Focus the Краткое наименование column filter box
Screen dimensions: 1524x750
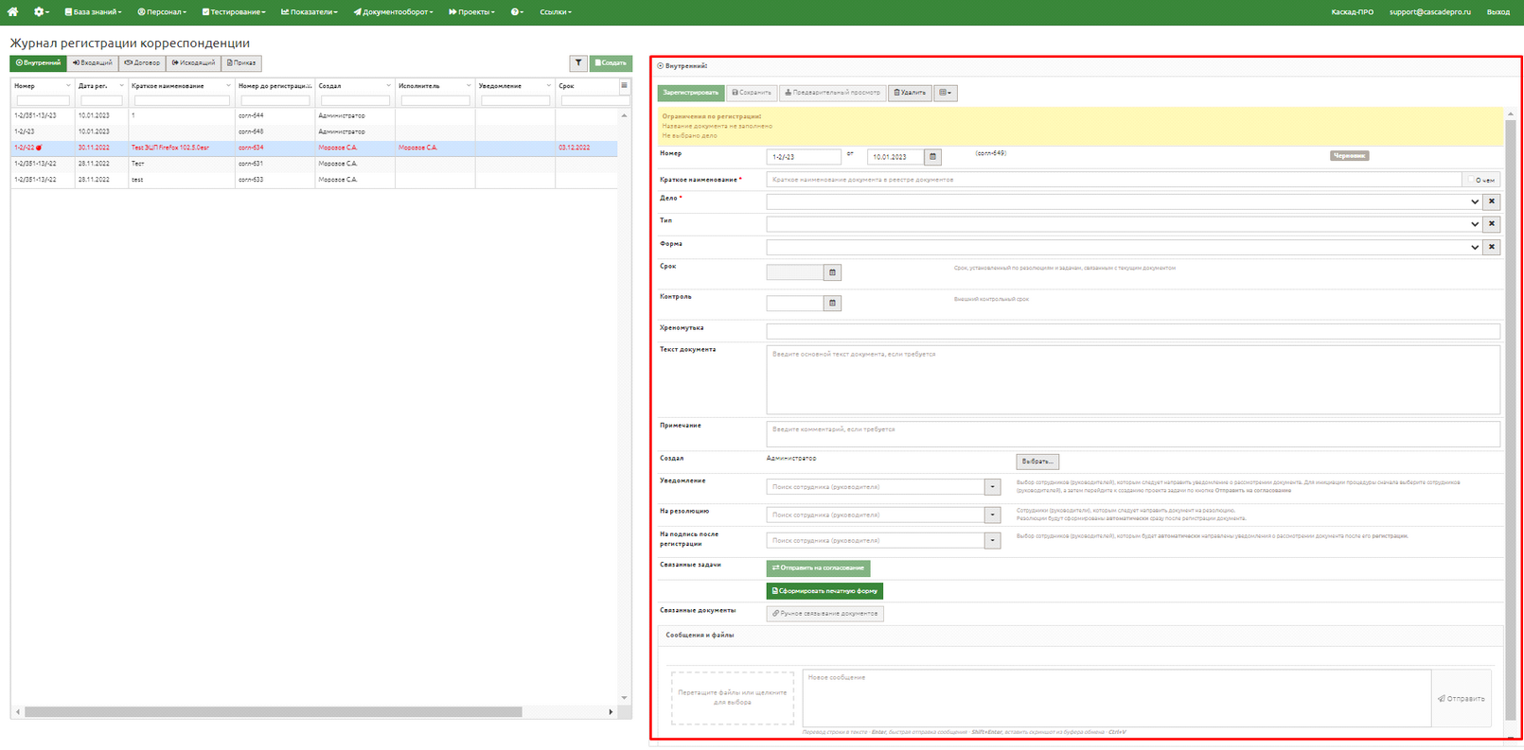pyautogui.click(x=182, y=100)
